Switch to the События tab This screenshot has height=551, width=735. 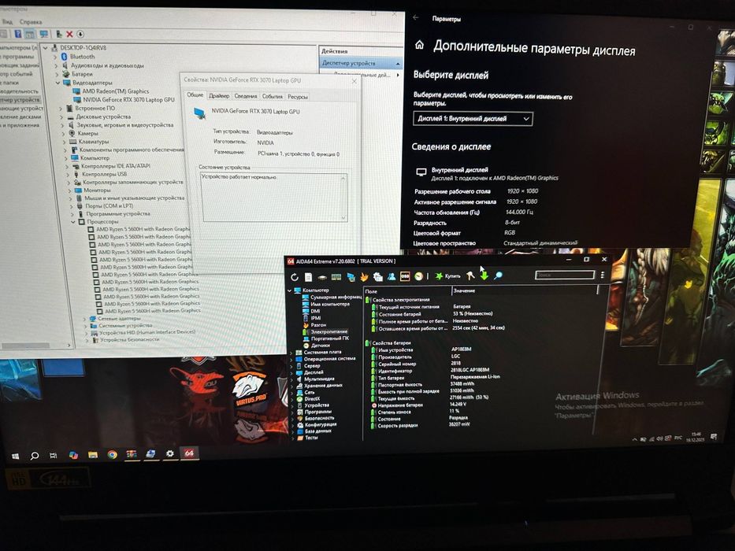pos(273,97)
